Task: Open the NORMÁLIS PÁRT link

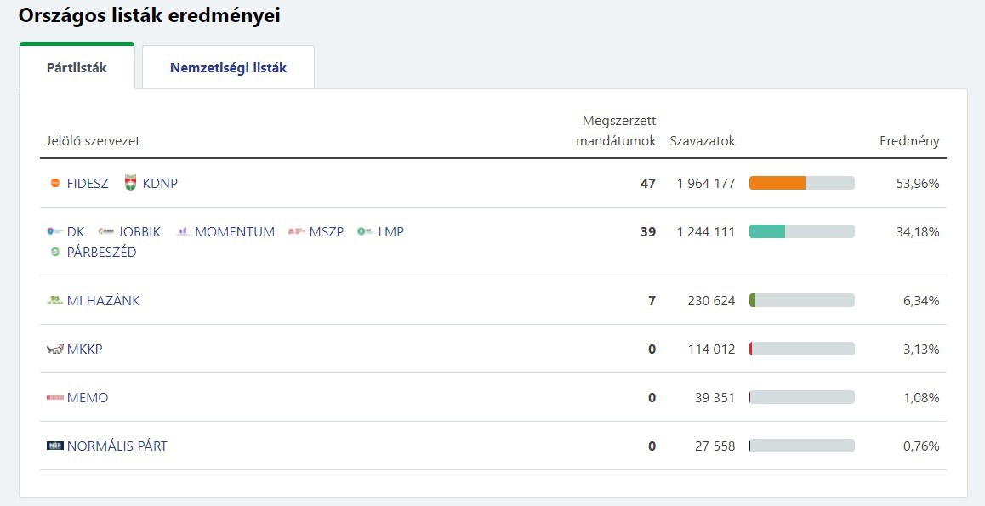Action: pyautogui.click(x=117, y=446)
